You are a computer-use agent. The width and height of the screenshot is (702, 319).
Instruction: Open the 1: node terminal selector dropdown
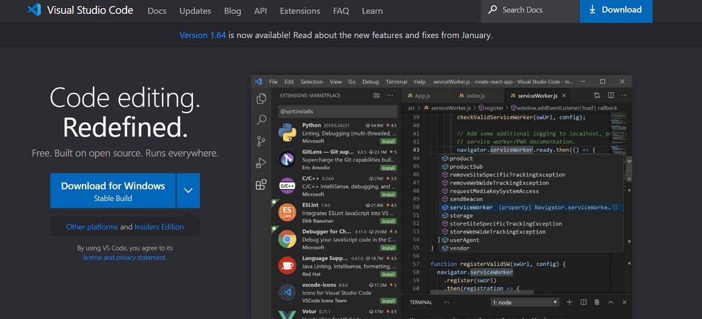[x=524, y=302]
